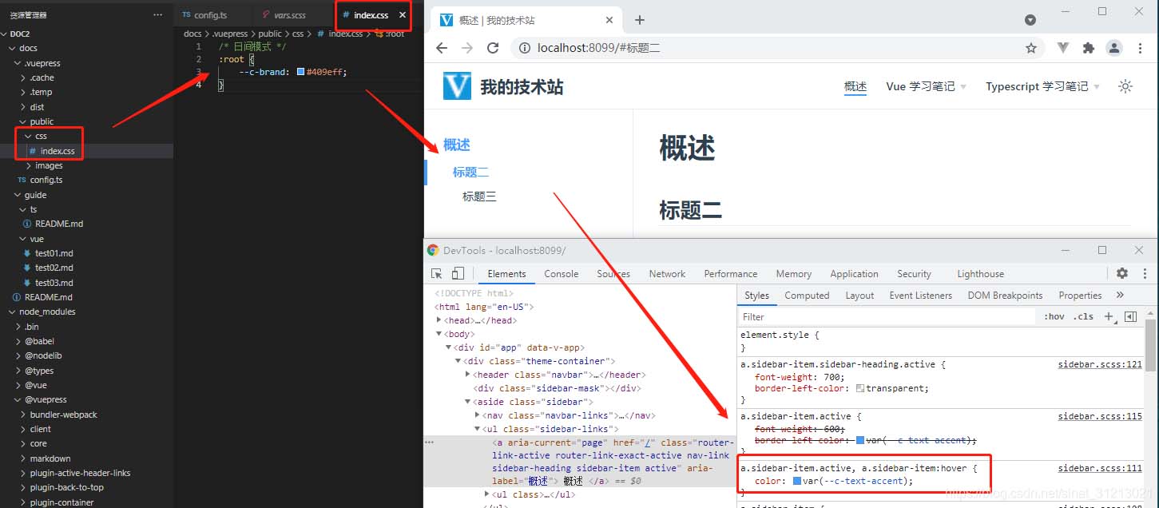Toggle the device toolbar in DevTools
1159x508 pixels.
458,274
